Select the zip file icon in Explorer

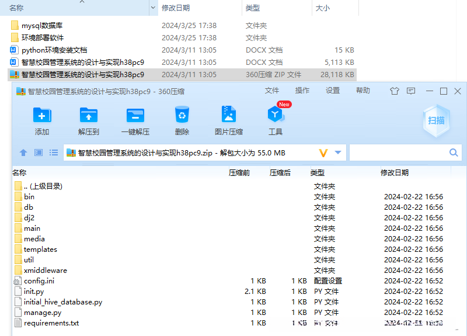coord(14,75)
